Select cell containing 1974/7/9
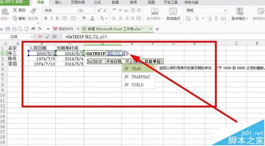The width and height of the screenshot is (265, 146). [x=42, y=59]
